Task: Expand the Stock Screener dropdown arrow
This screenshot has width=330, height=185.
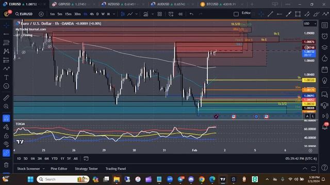Action: point(43,169)
